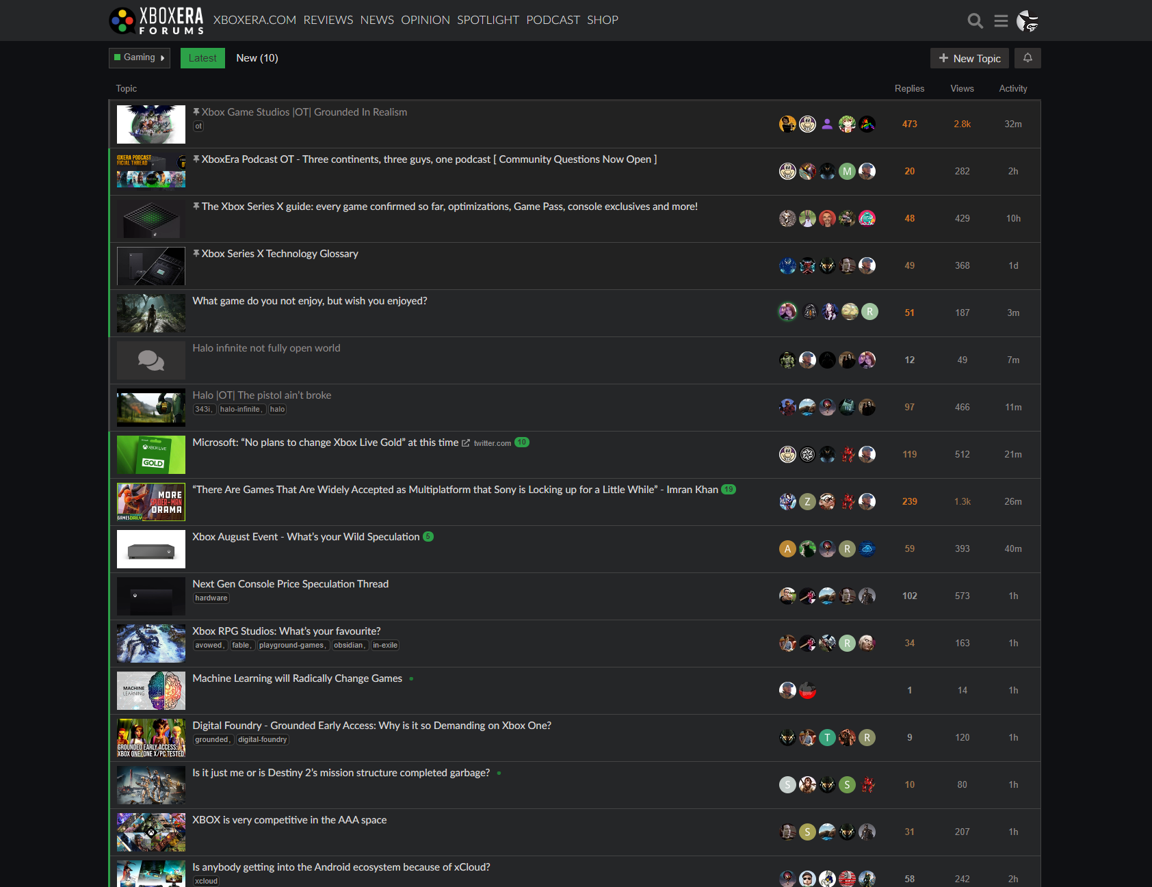Click the teal T avatar on Digital Foundry row
The width and height of the screenshot is (1152, 887).
coord(827,737)
